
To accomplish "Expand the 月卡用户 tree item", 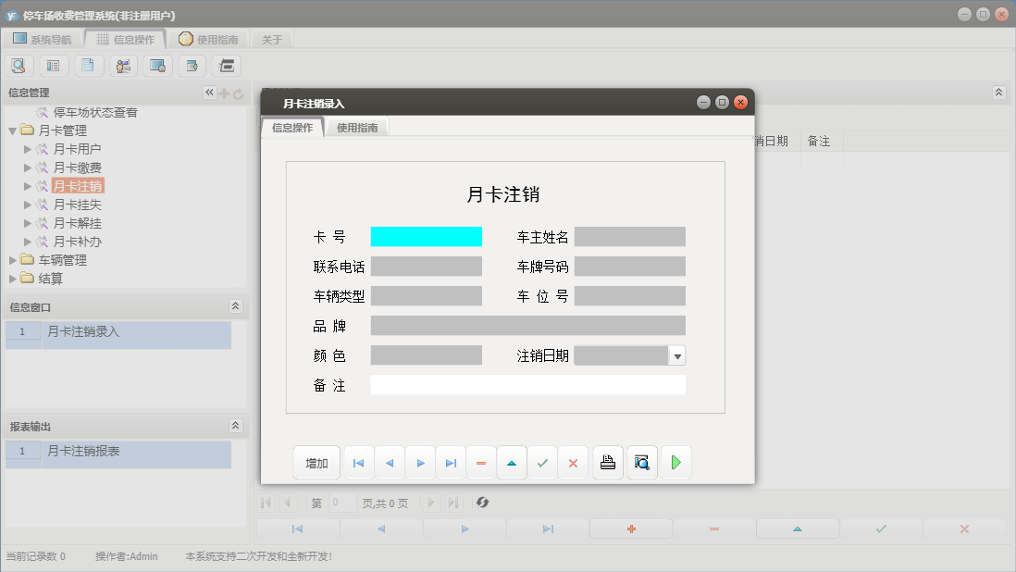I will (x=29, y=148).
